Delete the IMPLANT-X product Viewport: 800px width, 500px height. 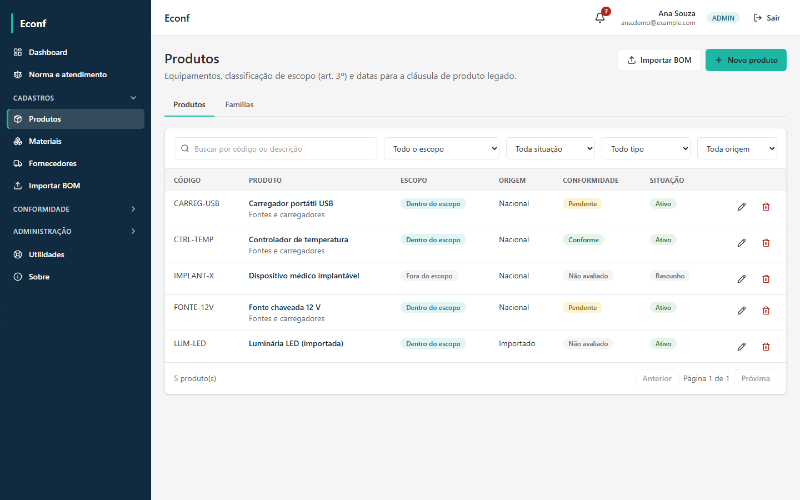(x=766, y=279)
